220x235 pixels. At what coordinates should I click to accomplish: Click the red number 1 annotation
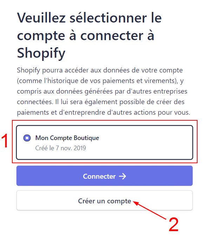pyautogui.click(x=5, y=141)
